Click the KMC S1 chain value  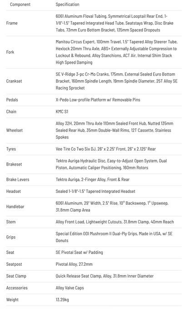pyautogui.click(x=62, y=111)
